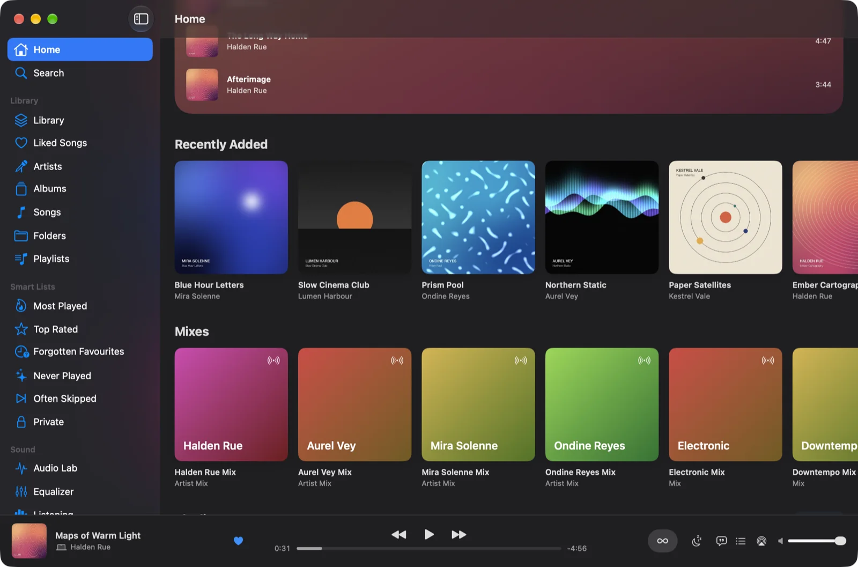Open the Paper Satellites album
Image resolution: width=858 pixels, height=567 pixels.
pyautogui.click(x=726, y=217)
